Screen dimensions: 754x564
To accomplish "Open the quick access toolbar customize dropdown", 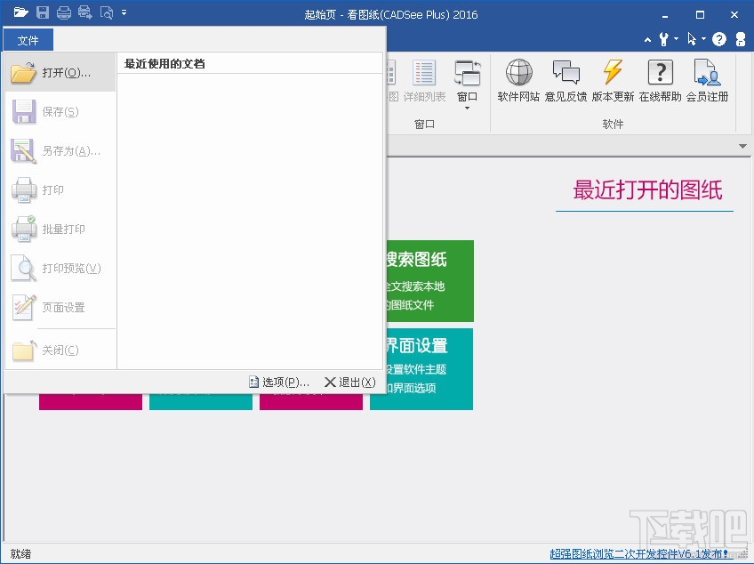I will [123, 12].
